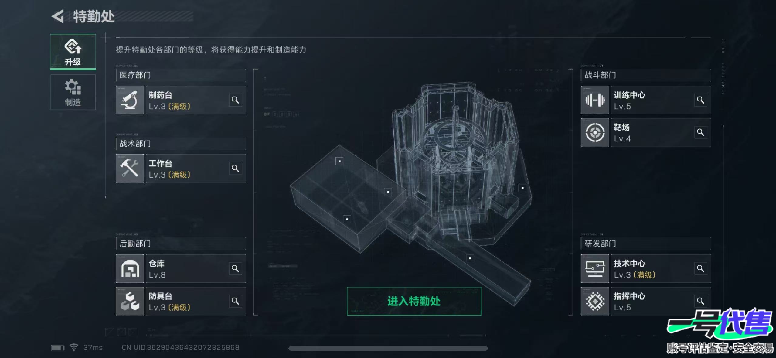Inspect 训练中心 with magnifier button

701,100
